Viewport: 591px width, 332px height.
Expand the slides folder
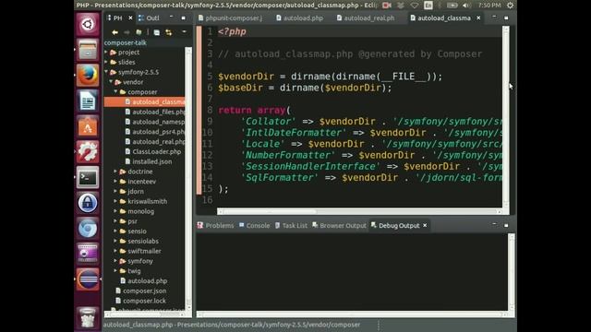[106, 62]
